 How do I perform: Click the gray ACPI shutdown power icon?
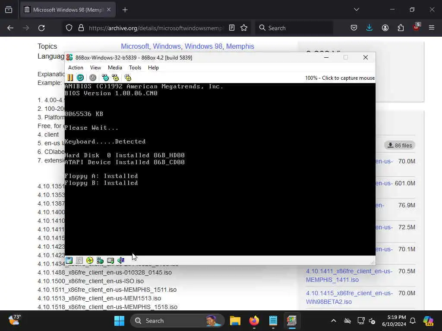click(93, 78)
